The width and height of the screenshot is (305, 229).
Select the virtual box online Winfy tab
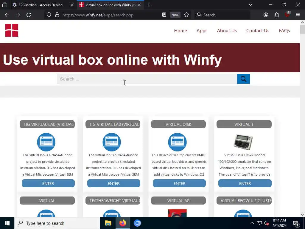(111, 5)
